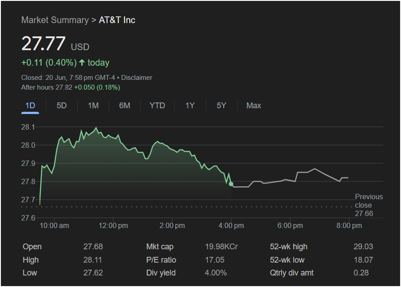Click the Div yield label
Image resolution: width=401 pixels, height=287 pixels.
161,273
